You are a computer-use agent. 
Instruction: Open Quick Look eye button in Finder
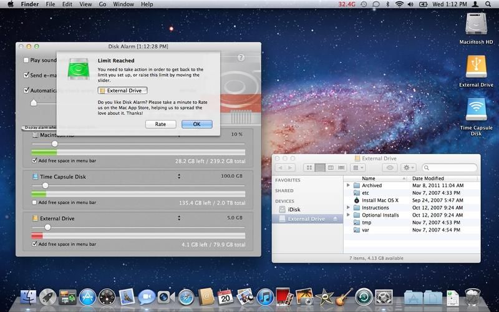click(390, 167)
